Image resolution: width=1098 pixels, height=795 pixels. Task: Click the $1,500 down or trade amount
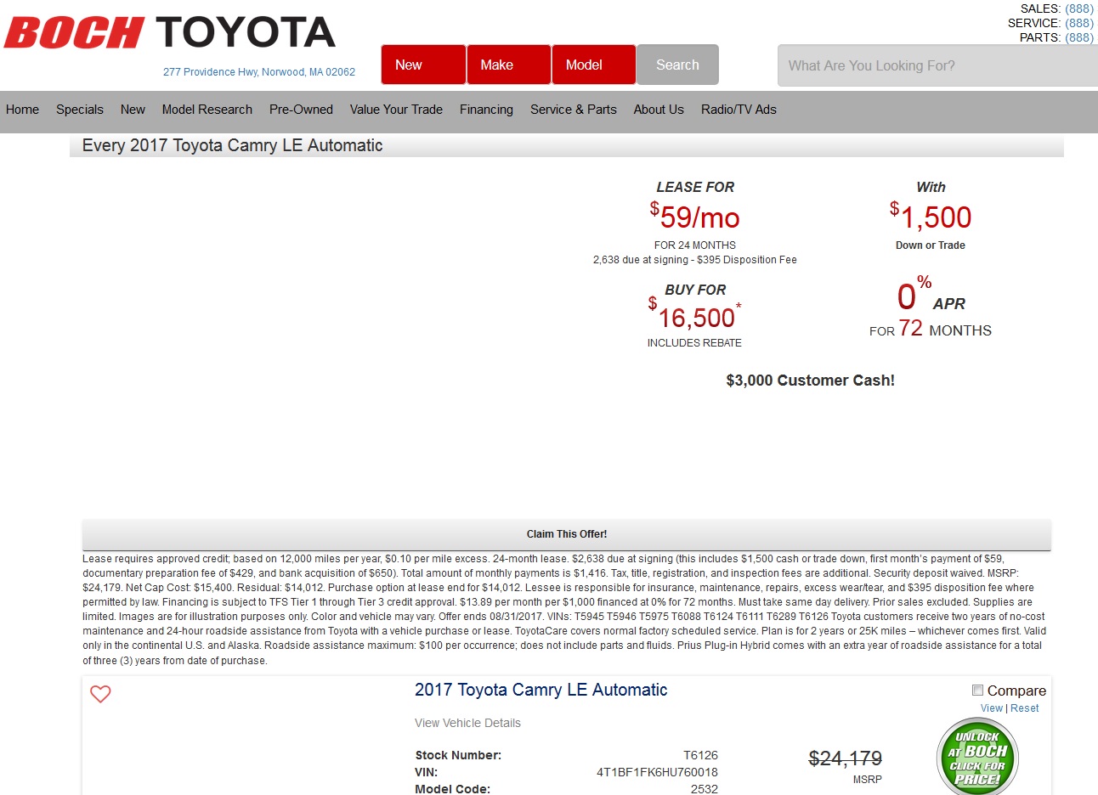point(931,217)
